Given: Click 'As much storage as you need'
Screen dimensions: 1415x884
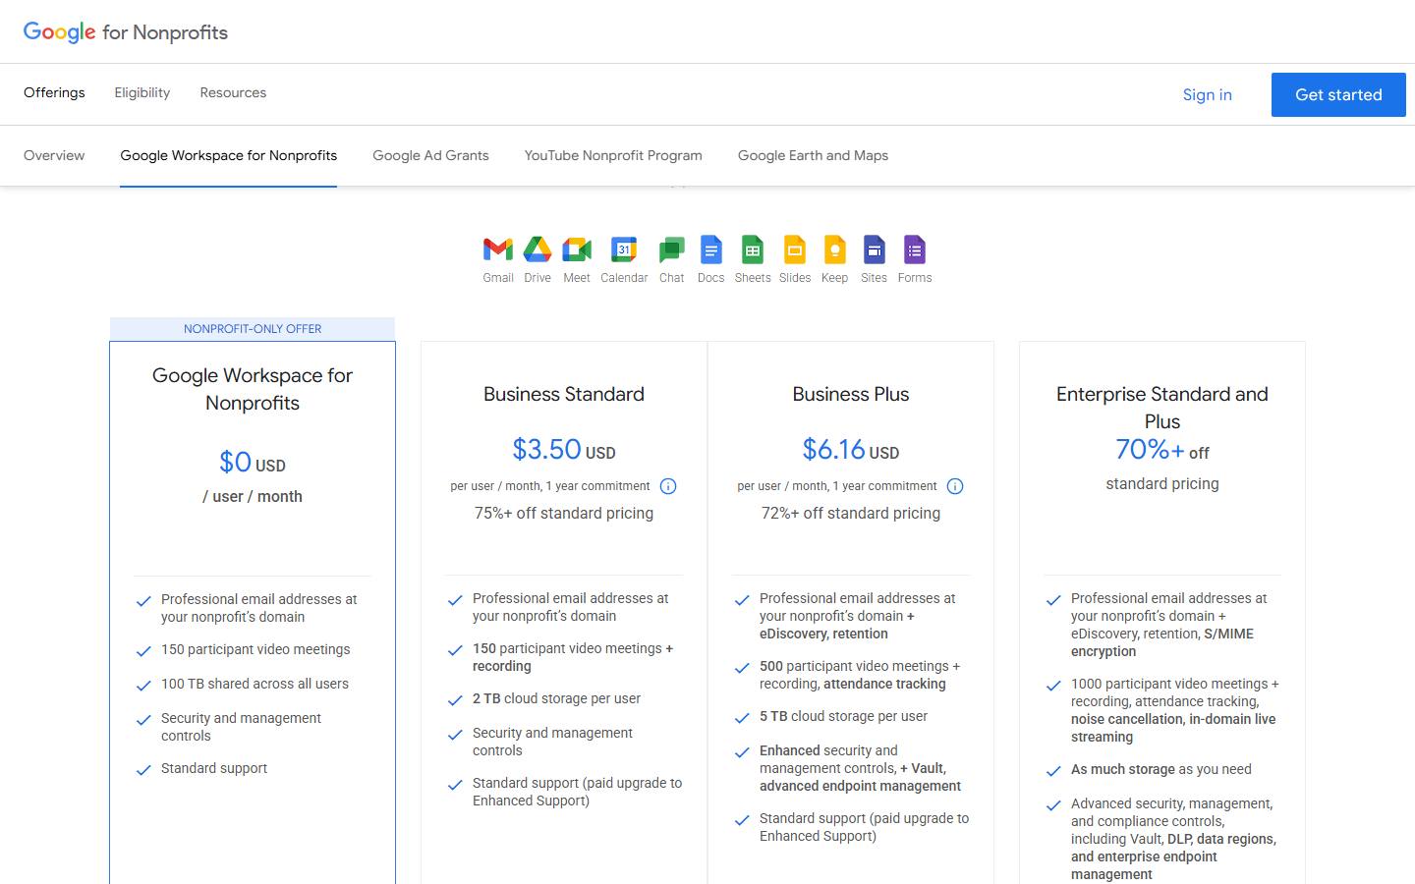Looking at the screenshot, I should 1161,769.
